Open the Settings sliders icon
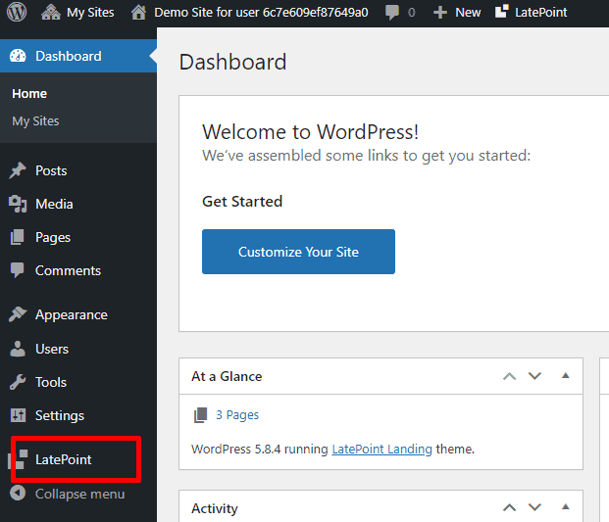Image resolution: width=609 pixels, height=522 pixels. pos(18,415)
